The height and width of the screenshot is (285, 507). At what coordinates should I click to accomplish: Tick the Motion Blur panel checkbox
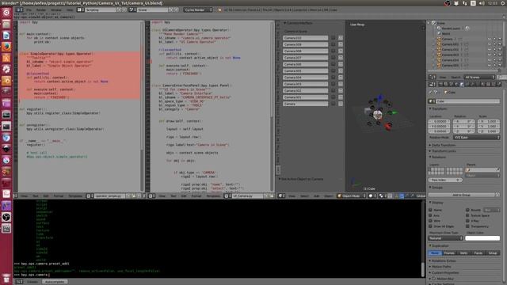point(433,279)
